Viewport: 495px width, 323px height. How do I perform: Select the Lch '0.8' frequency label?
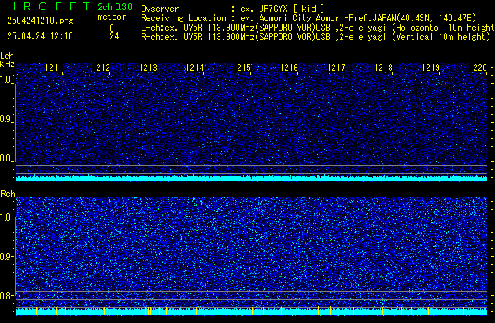click(x=6, y=158)
